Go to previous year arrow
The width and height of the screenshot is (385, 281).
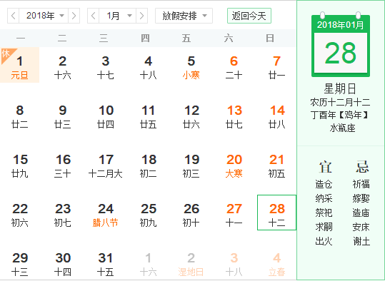(14, 16)
